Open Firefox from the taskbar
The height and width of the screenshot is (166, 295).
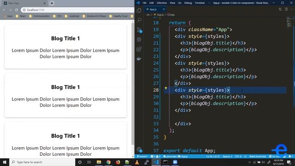118,162
